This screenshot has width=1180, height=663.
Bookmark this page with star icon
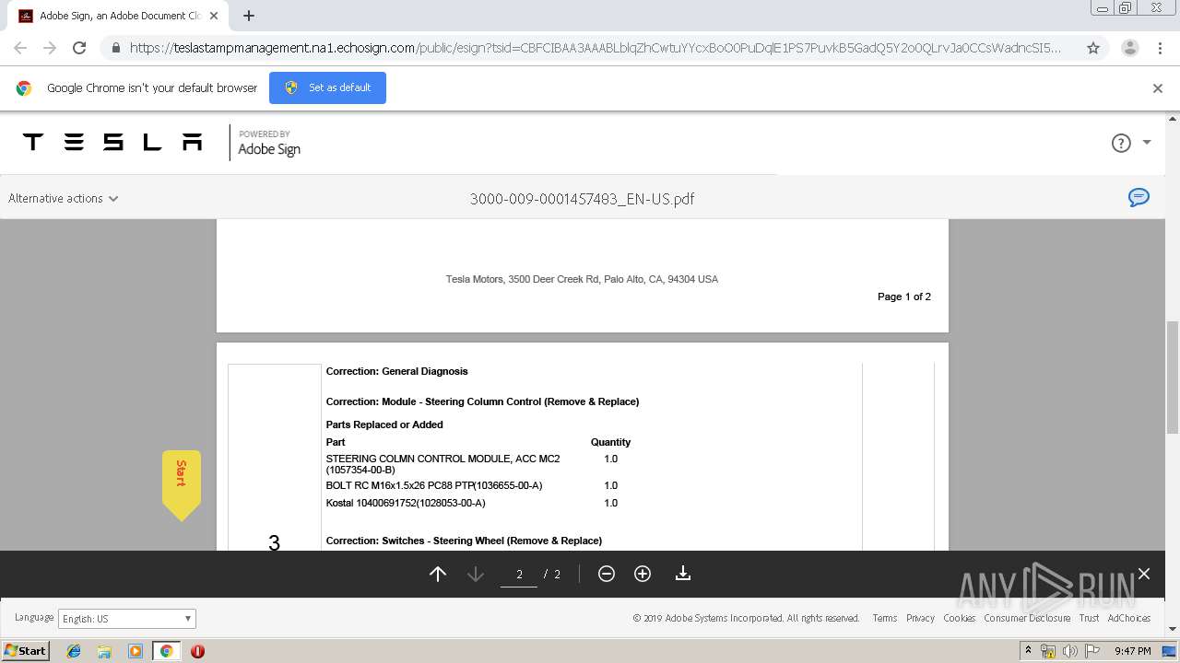(1093, 48)
